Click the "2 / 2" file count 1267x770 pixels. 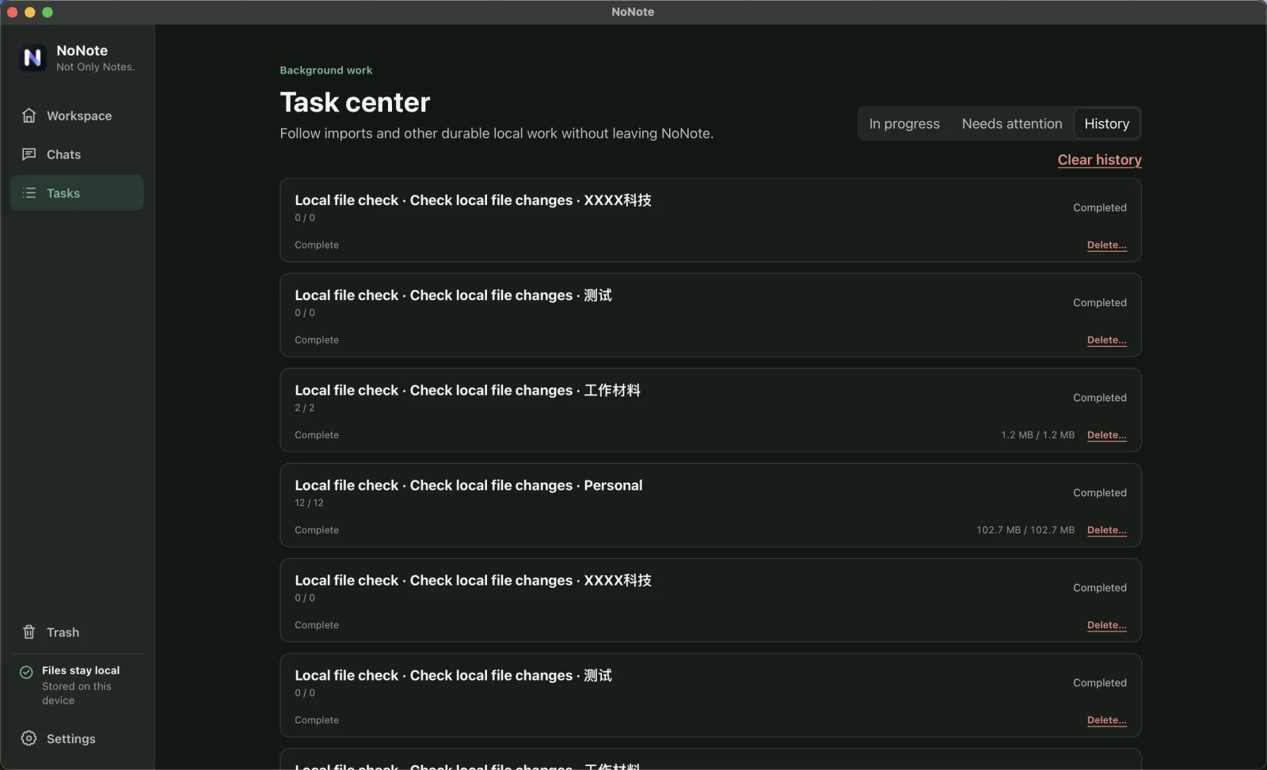[x=305, y=408]
